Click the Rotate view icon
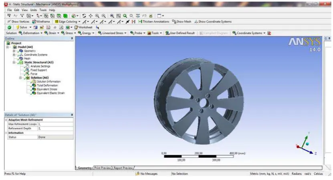The width and height of the screenshot is (333, 180). point(84,16)
